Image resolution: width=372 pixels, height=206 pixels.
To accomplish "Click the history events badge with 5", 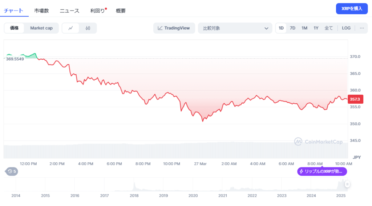I will click(x=12, y=171).
